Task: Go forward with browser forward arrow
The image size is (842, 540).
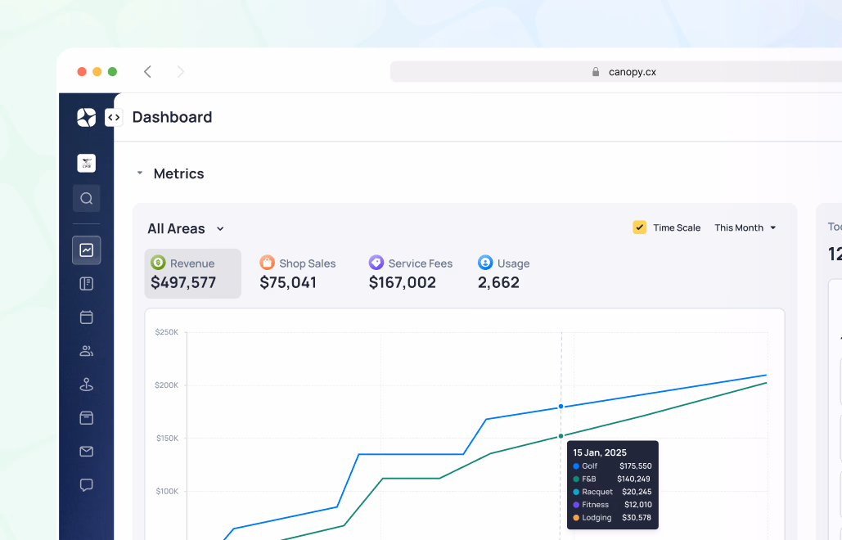Action: click(x=180, y=71)
